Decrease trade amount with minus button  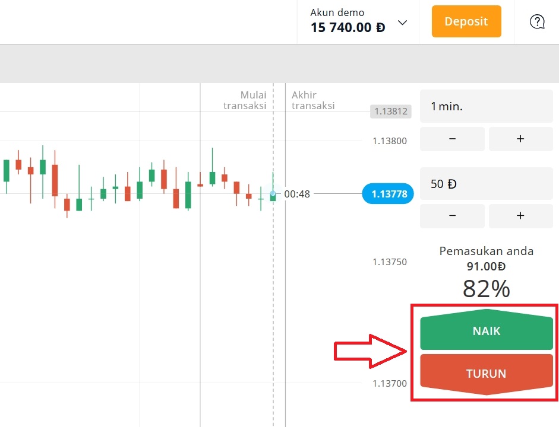[x=452, y=216]
